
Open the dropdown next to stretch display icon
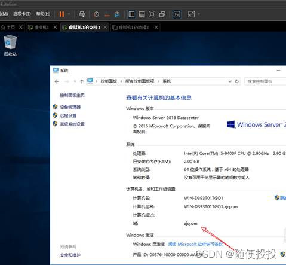(x=199, y=14)
